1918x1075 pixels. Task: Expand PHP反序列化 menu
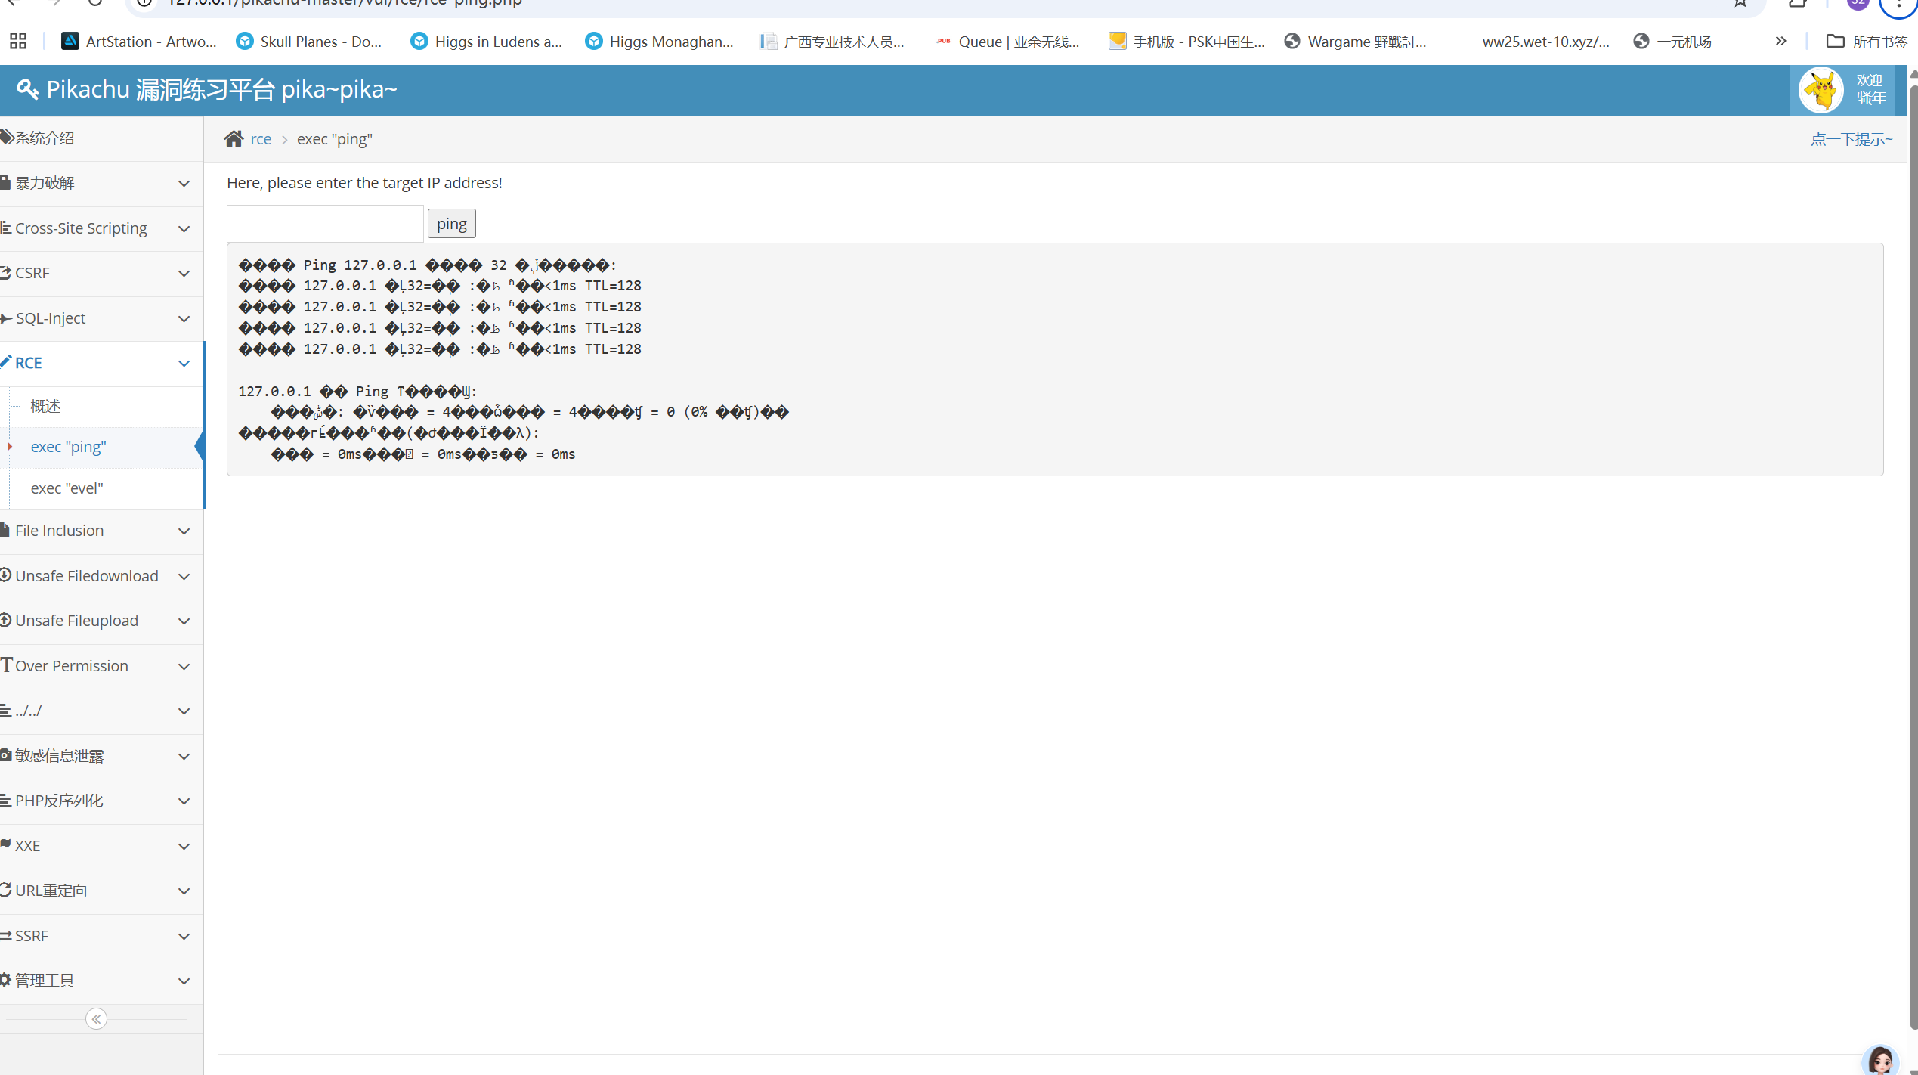point(101,801)
